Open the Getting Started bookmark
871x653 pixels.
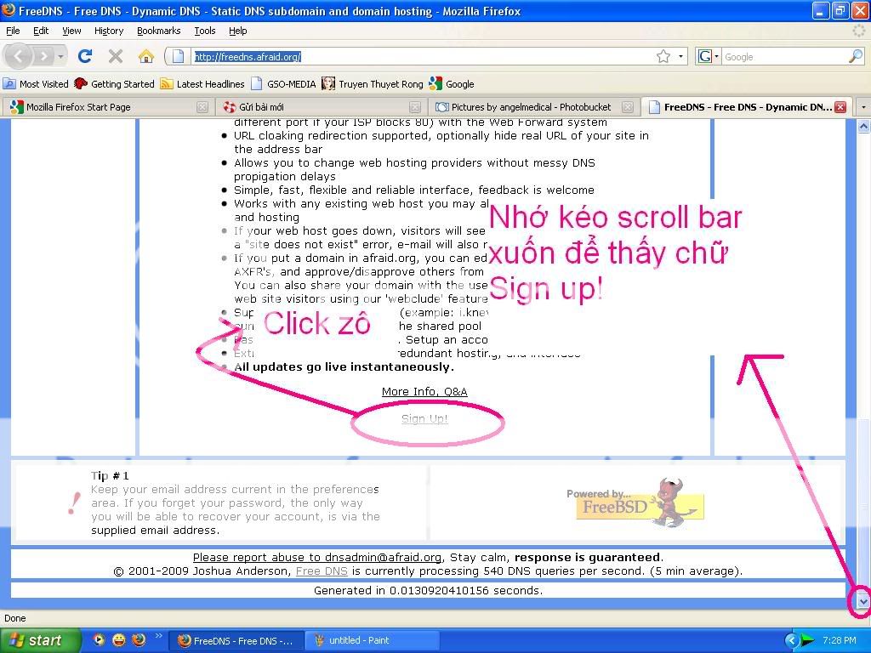115,84
